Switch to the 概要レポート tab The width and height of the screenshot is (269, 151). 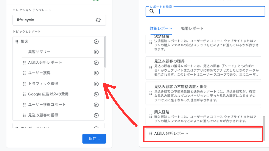pyautogui.click(x=192, y=28)
